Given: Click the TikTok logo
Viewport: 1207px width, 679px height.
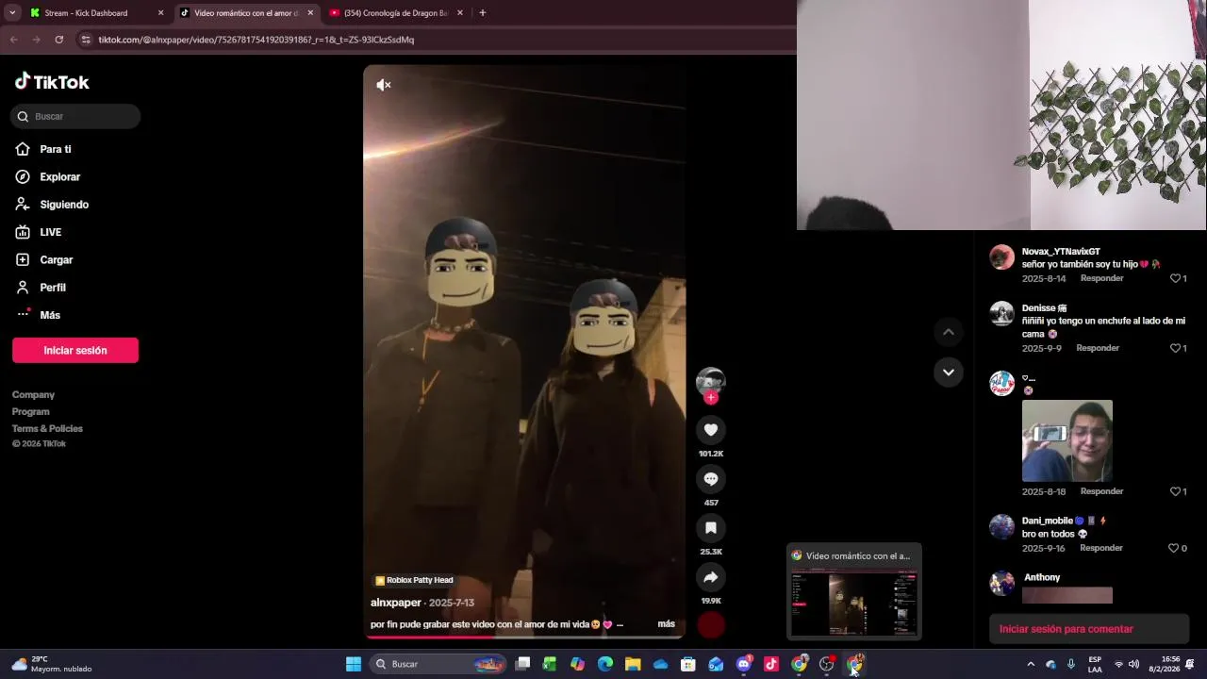Looking at the screenshot, I should point(52,82).
